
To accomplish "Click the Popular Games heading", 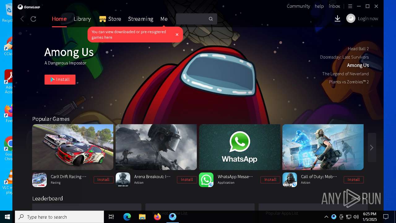I will (51, 119).
